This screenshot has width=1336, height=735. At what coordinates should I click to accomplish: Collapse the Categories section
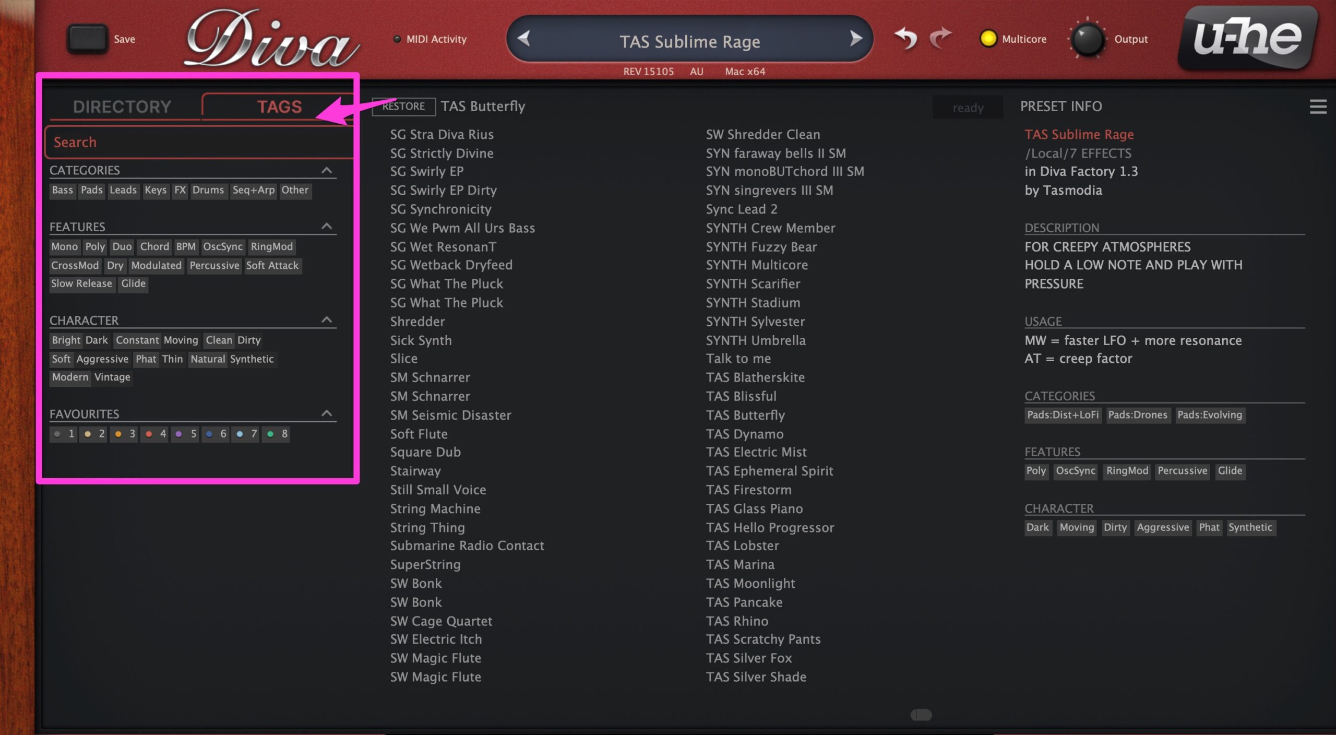tap(327, 170)
